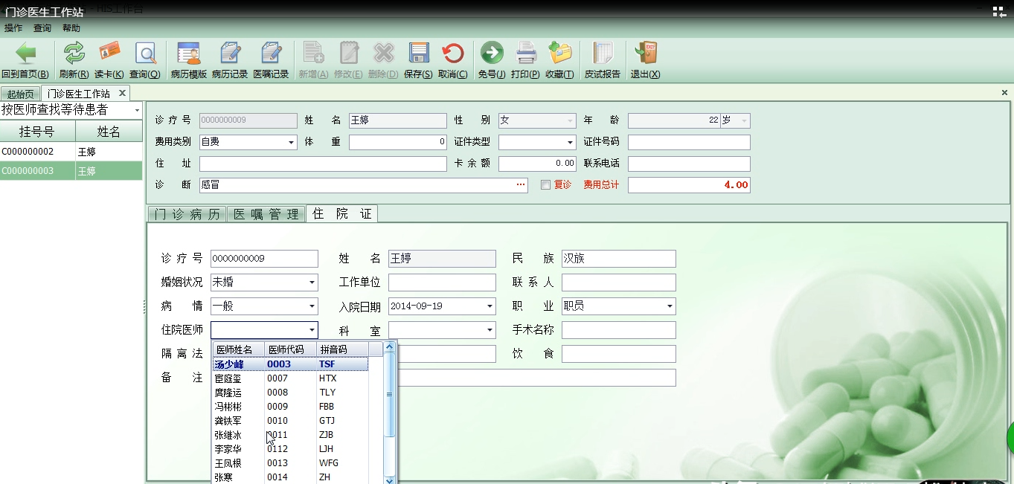This screenshot has height=484, width=1014.
Task: Click the 拼音码 column header
Action: coord(342,349)
